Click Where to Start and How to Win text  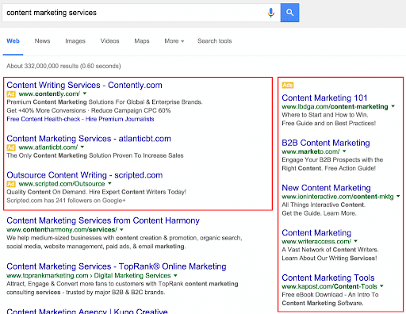coord(325,115)
